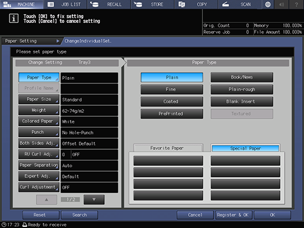Switch to the MACHINE tab
The height and width of the screenshot is (228, 304).
[x=22, y=4]
